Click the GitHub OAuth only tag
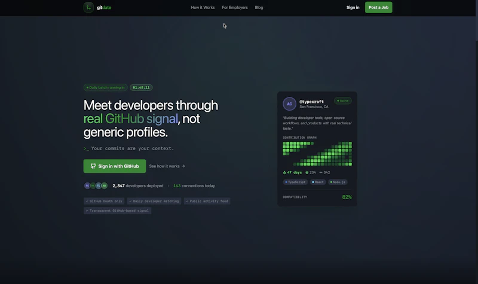 (104, 201)
